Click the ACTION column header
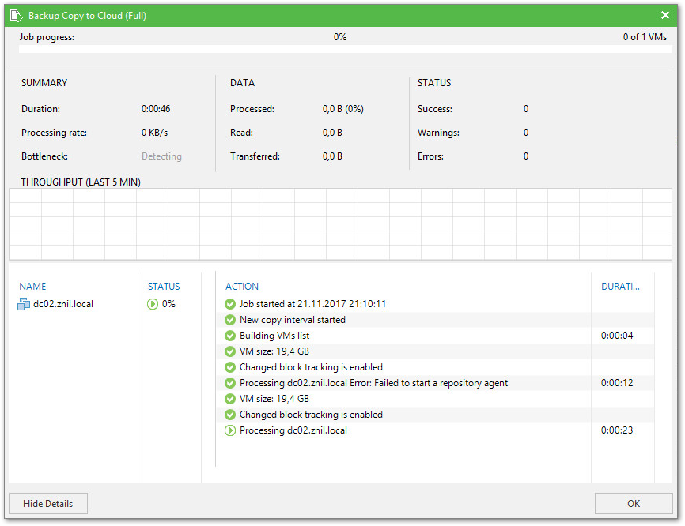Image resolution: width=685 pixels, height=526 pixels. point(242,287)
